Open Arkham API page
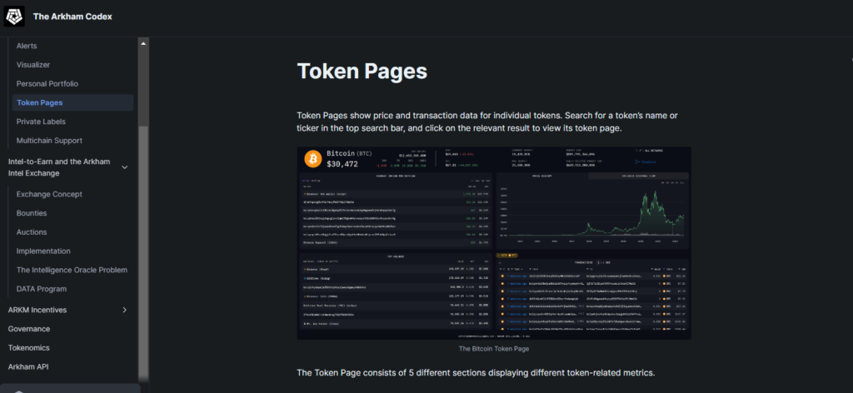The width and height of the screenshot is (853, 393). coord(28,367)
